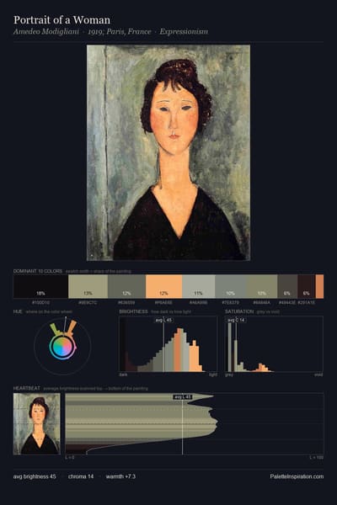Viewport: 337px width, 505px height.
Task: Select the 11% light grey swatch
Action: tap(198, 286)
